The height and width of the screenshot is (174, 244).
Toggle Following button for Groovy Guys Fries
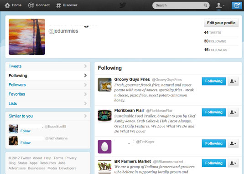(213, 81)
